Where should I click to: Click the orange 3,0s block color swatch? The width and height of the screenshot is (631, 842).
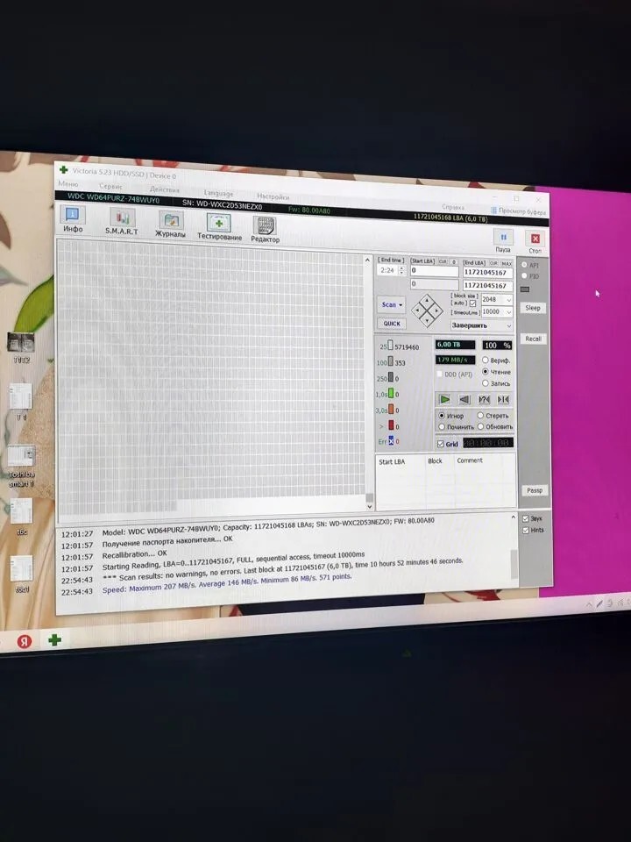coord(391,410)
